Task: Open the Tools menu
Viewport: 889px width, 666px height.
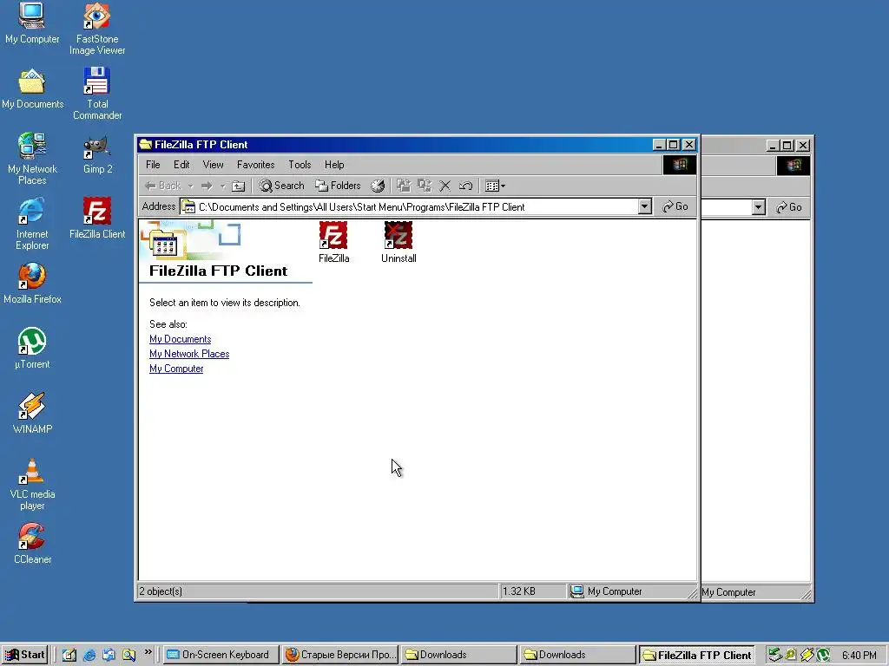Action: pos(300,165)
